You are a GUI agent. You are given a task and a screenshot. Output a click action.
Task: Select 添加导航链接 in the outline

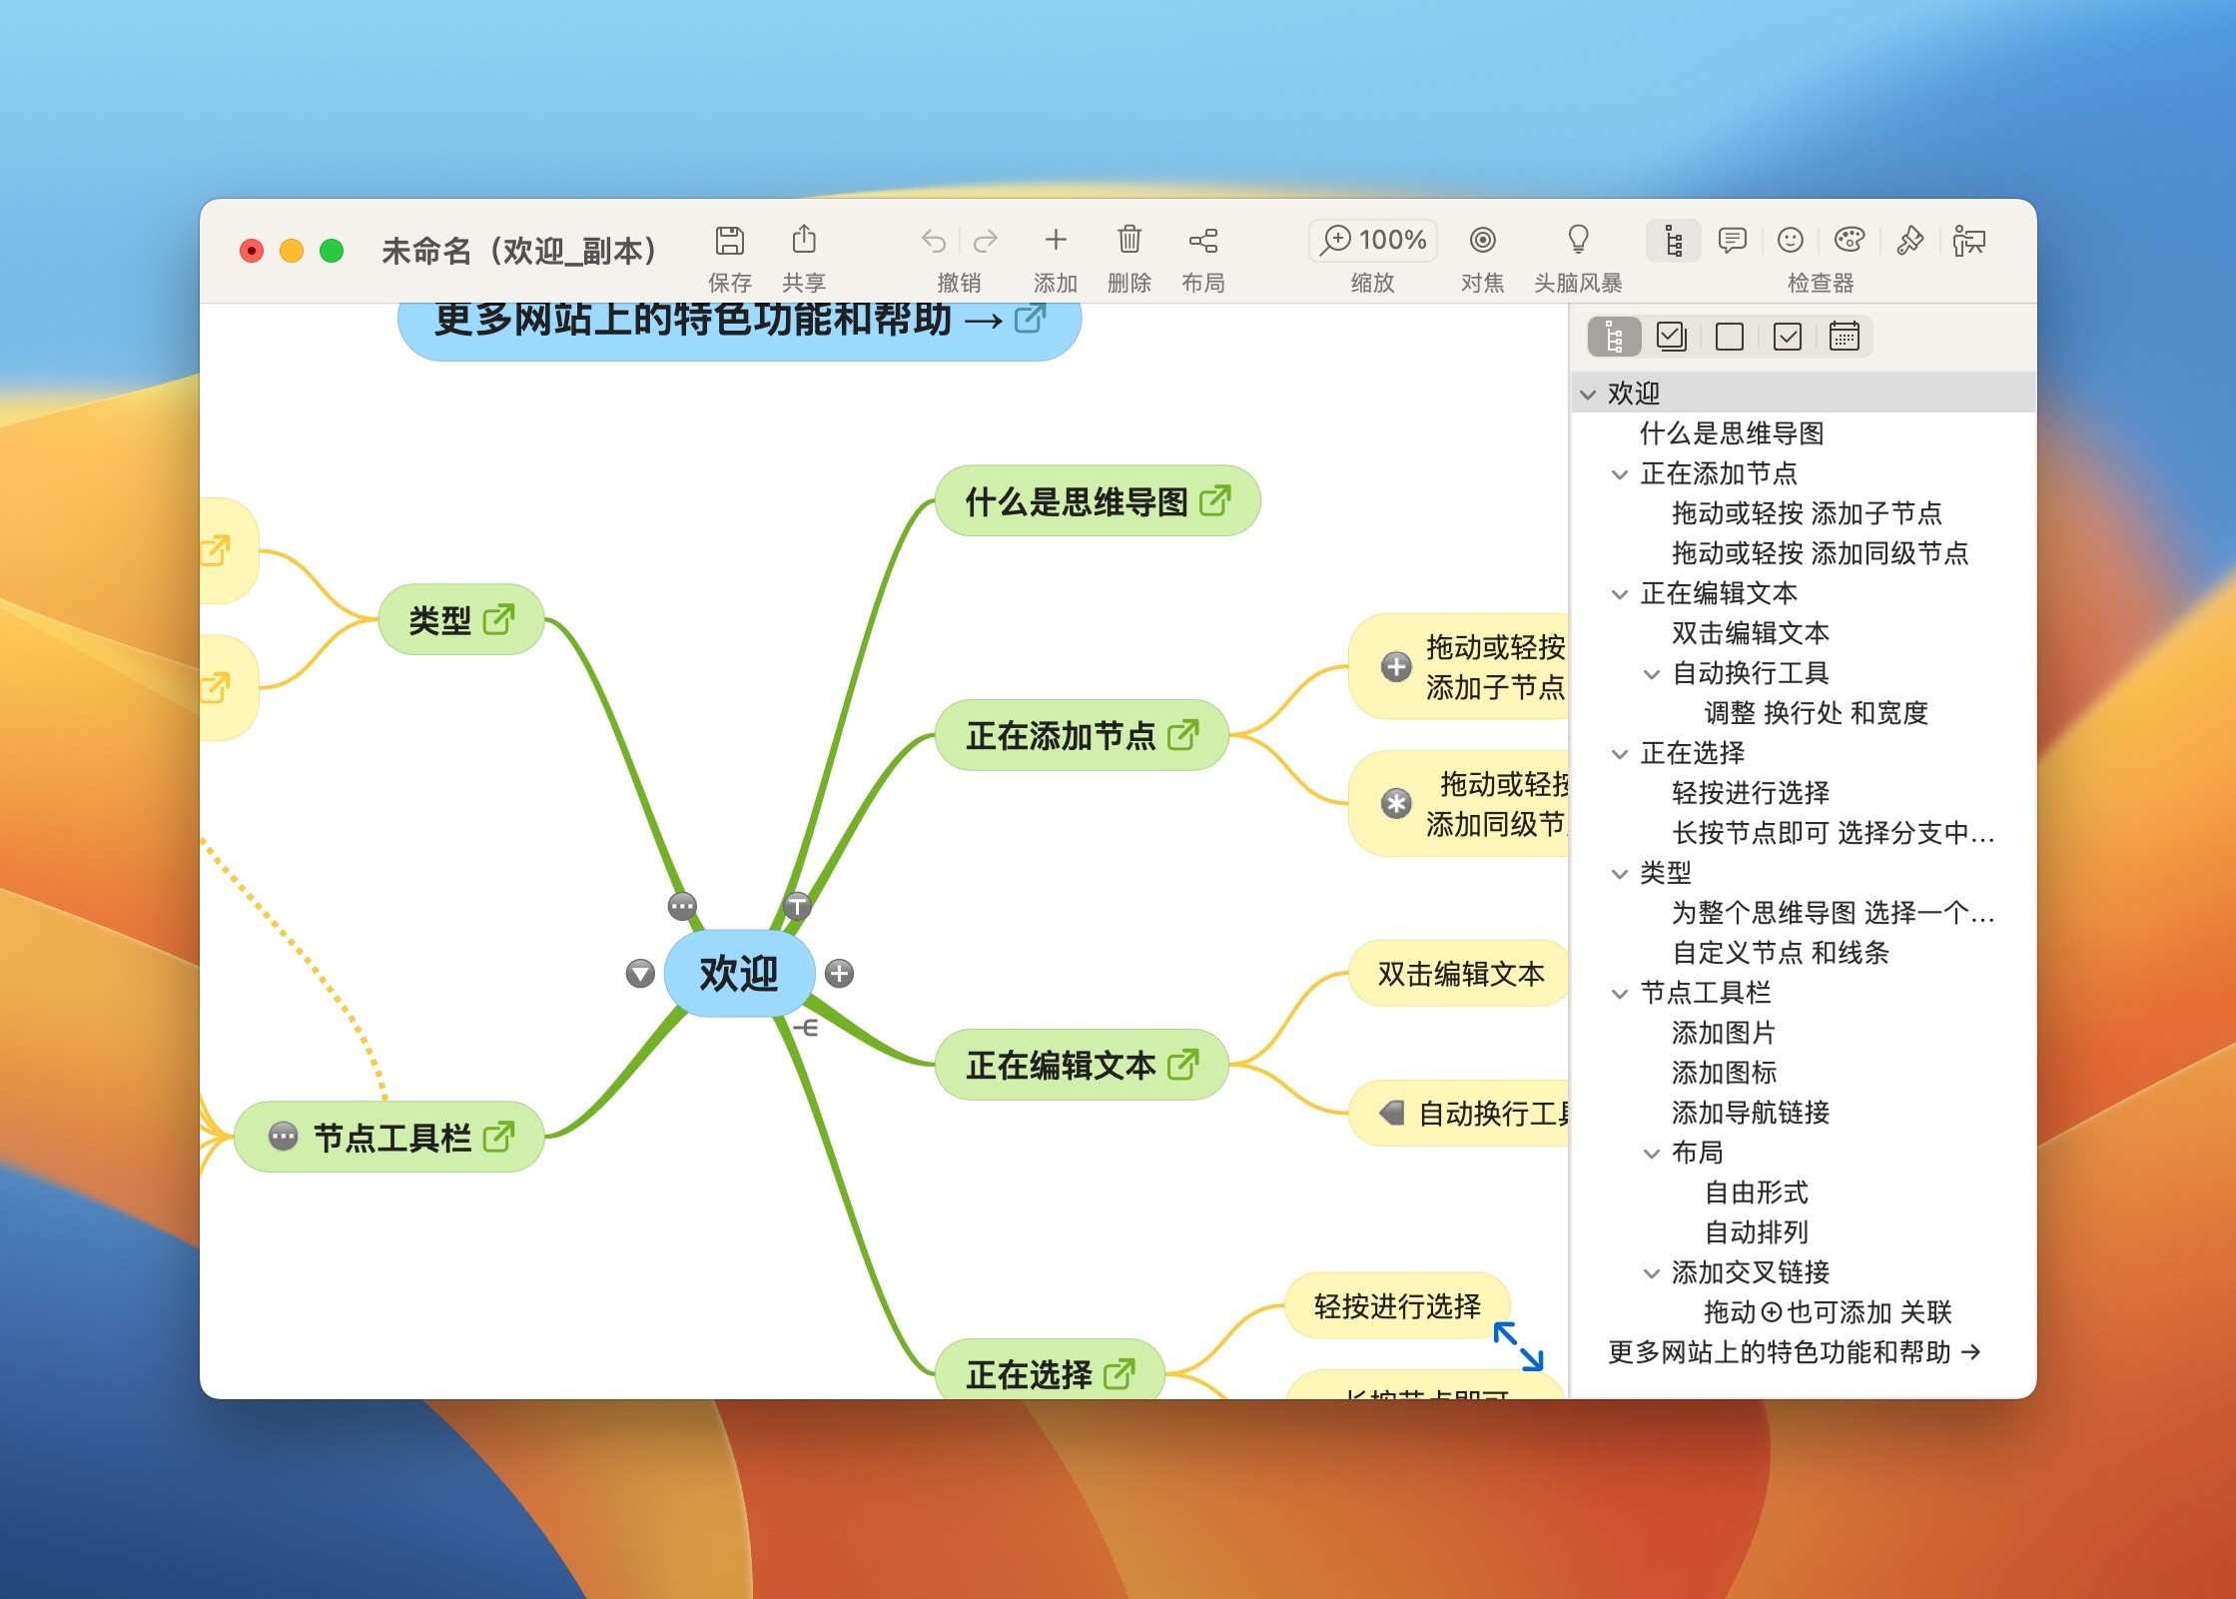click(1750, 1113)
